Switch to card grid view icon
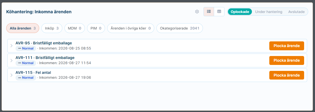Screen dimensions: 315x112 tap(219, 12)
